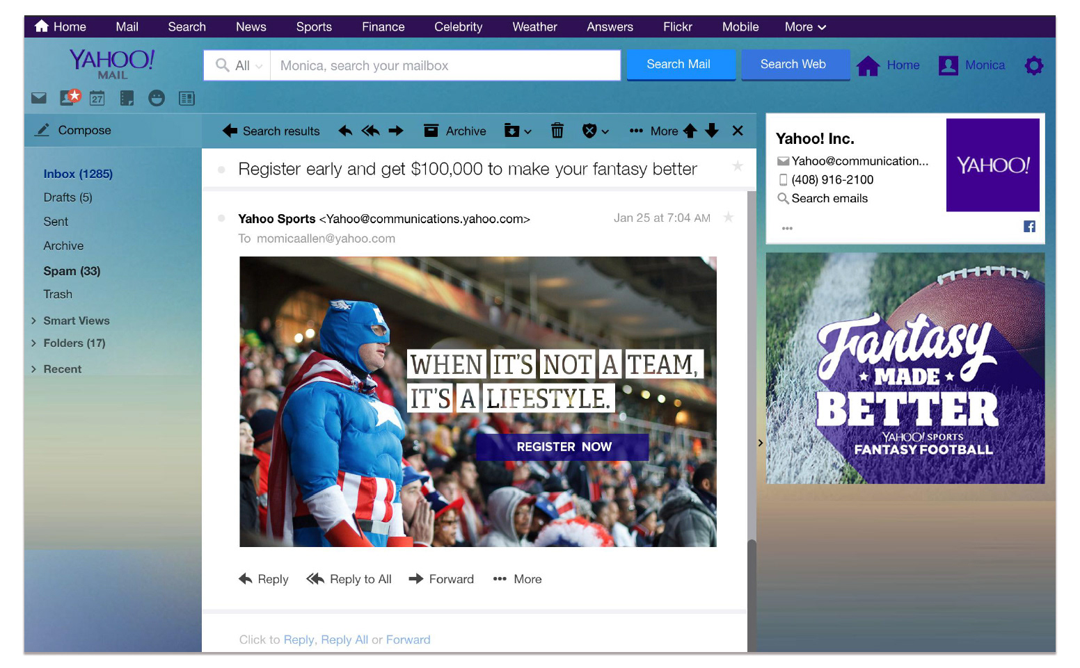Delete message with trash icon
This screenshot has height=668, width=1080.
pos(557,131)
